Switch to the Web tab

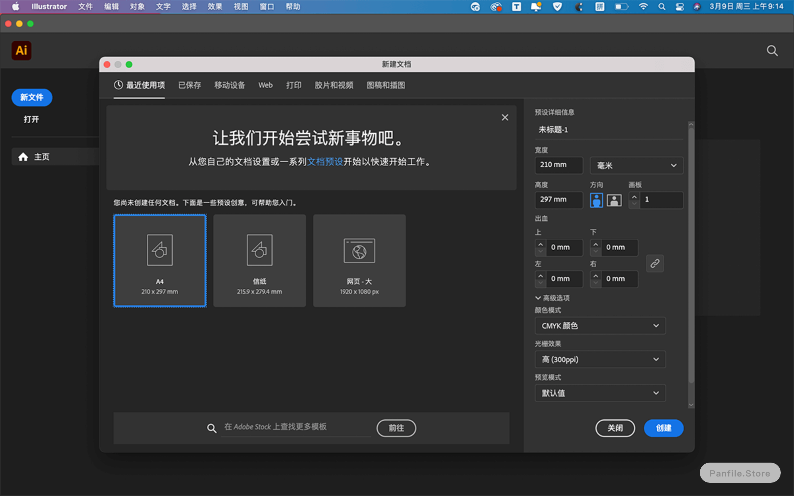tap(264, 85)
